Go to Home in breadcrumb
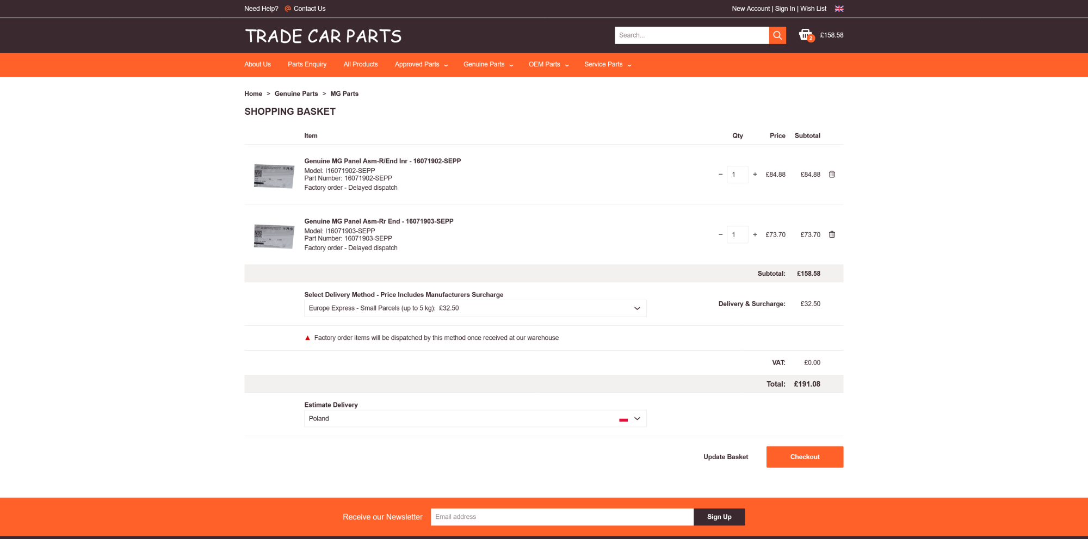 click(x=254, y=94)
